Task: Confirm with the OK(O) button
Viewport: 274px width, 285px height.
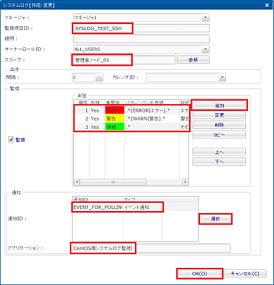Action: click(199, 273)
